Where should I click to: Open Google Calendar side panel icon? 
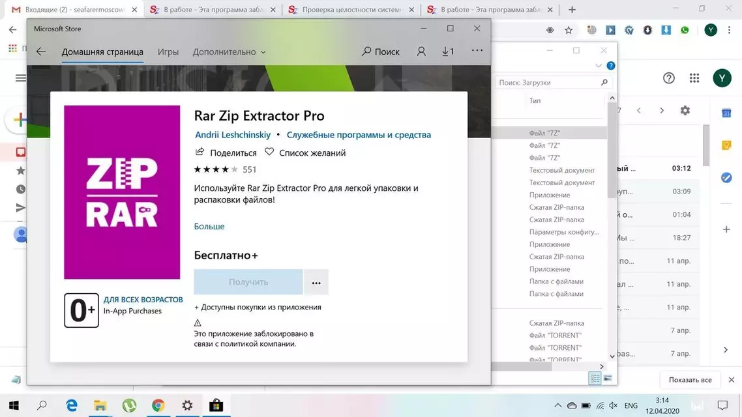tap(726, 113)
